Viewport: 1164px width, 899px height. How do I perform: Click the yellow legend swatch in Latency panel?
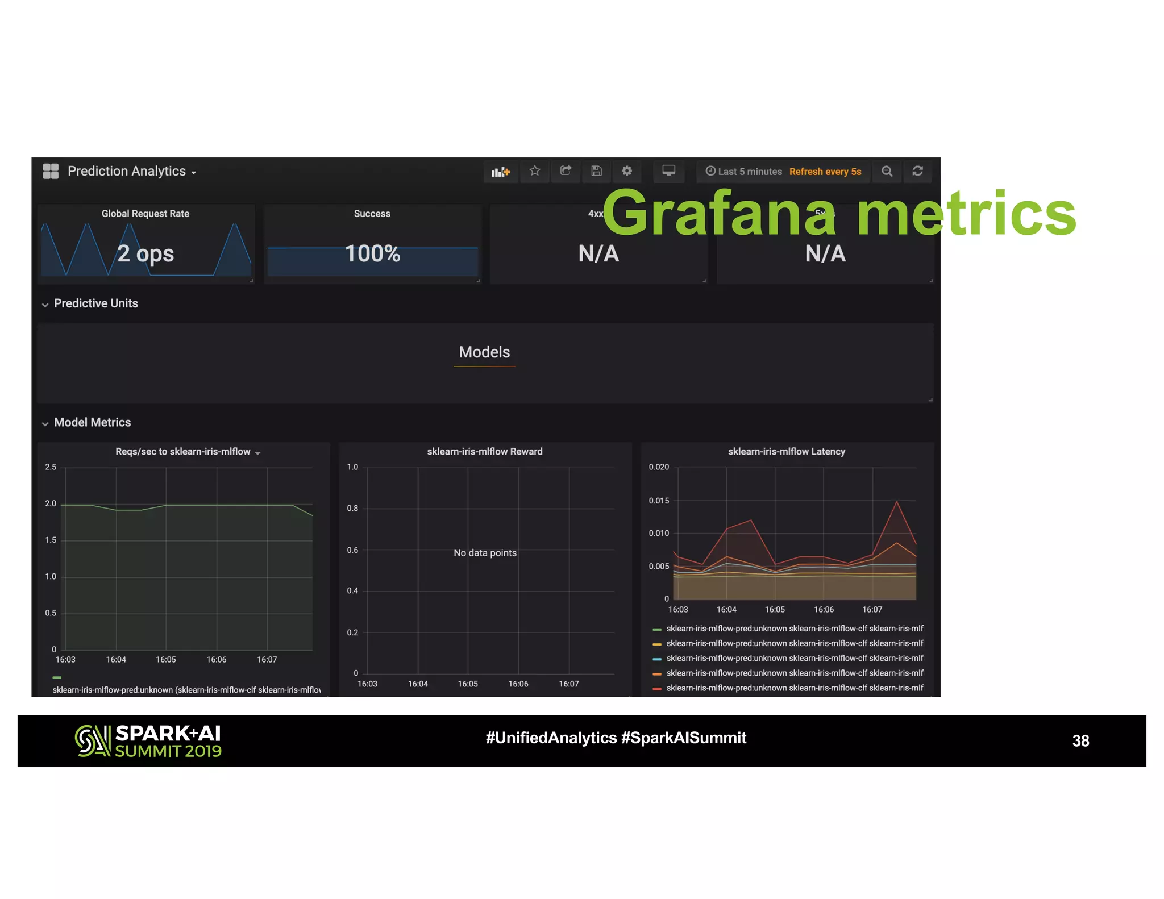click(657, 644)
